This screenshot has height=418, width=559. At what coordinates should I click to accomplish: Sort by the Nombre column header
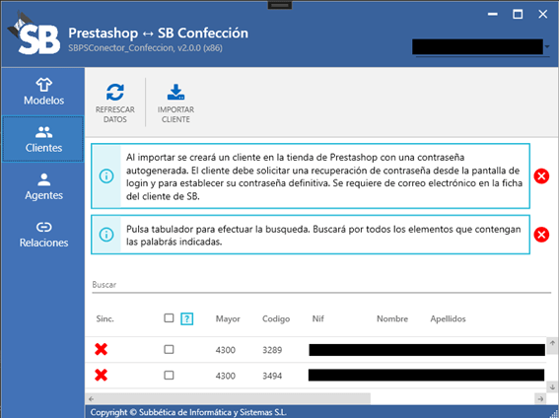[392, 318]
